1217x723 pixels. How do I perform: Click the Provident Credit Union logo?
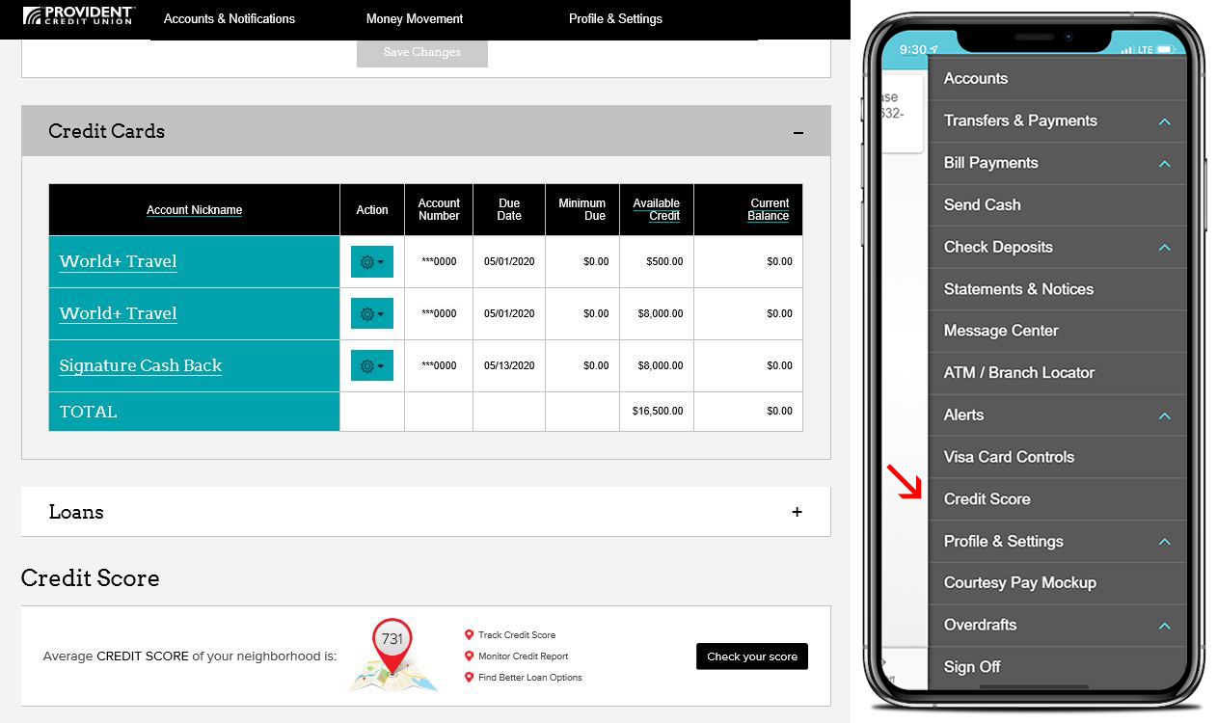coord(78,15)
